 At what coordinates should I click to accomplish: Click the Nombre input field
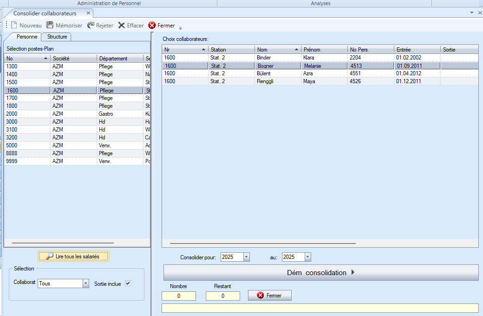[179, 296]
